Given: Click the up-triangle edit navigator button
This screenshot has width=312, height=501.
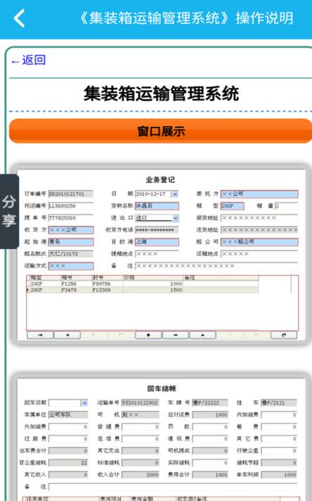Looking at the screenshot, I should [x=202, y=335].
